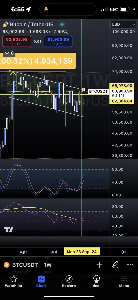Tap the 54,500.00 price scale label
The image size is (138, 300).
[122, 112]
